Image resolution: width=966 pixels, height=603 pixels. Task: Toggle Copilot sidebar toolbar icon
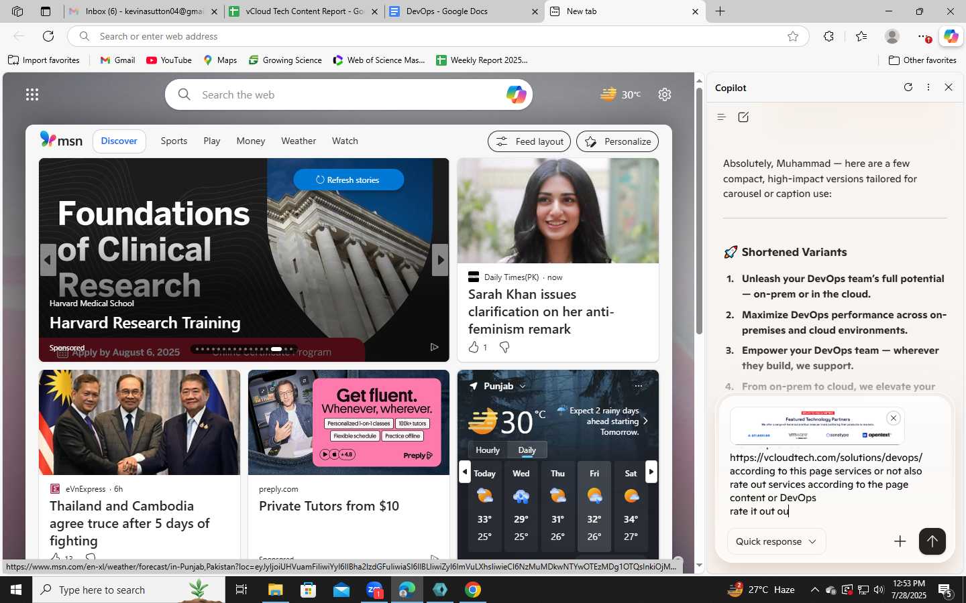click(951, 36)
